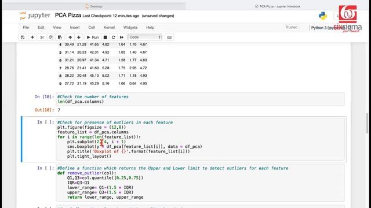Open the Widgets menu

[130, 27]
